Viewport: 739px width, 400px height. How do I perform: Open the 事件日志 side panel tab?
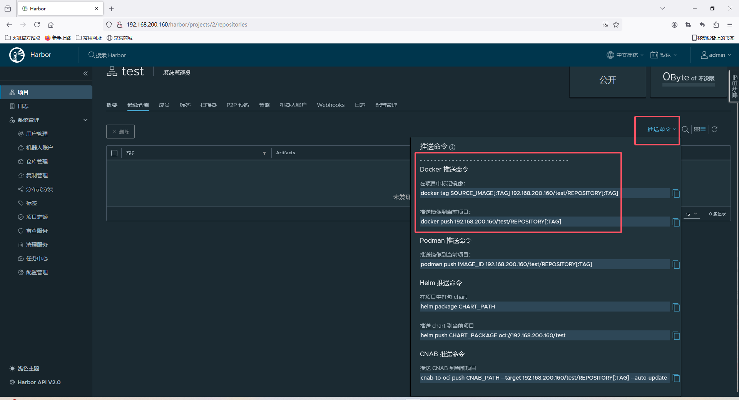[x=734, y=85]
